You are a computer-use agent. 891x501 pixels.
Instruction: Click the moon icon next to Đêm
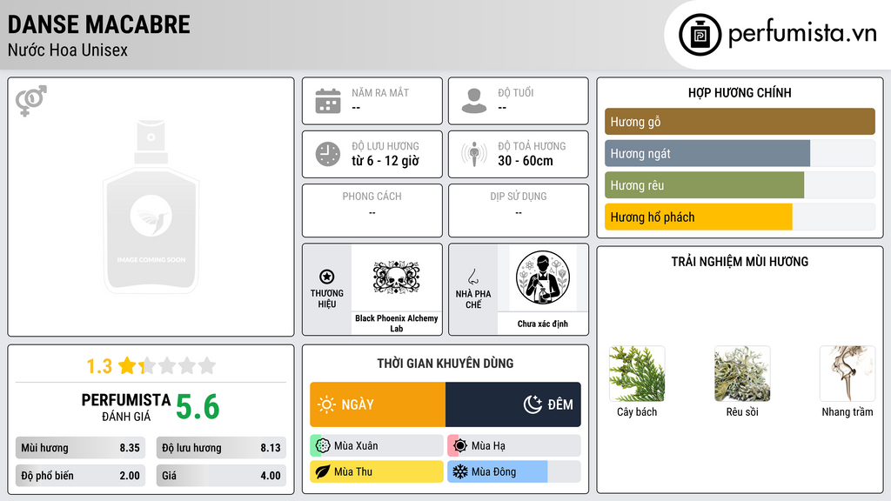point(533,404)
